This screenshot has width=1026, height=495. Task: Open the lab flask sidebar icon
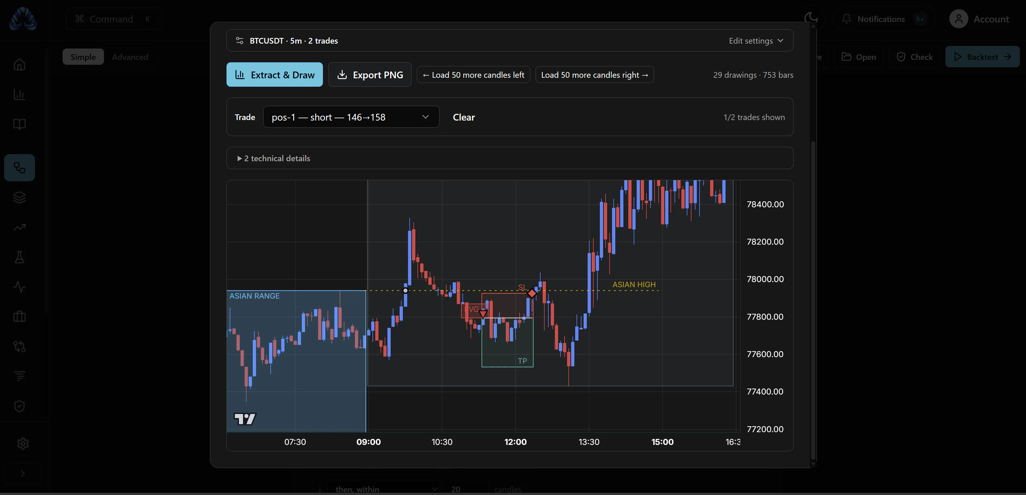tap(20, 257)
